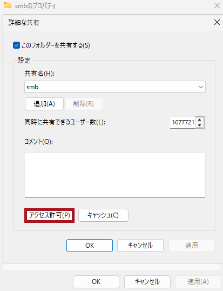The height and width of the screenshot is (291, 223).
Task: Click OK in the smb properties window
Action: (96, 282)
